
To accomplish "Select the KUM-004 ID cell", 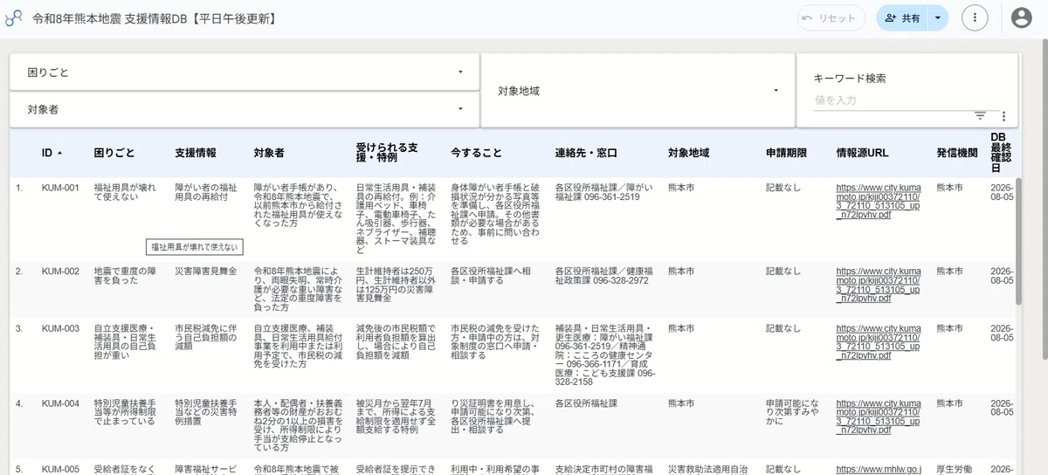I will pos(60,404).
